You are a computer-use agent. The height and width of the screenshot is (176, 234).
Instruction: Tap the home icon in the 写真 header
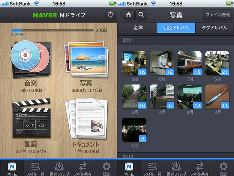pos(128,15)
